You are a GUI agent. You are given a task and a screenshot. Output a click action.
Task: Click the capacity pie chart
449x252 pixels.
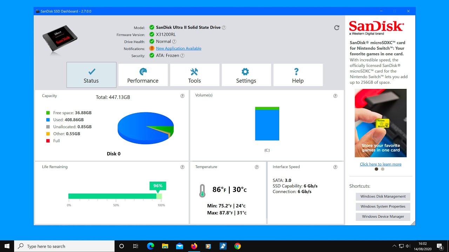tap(146, 128)
